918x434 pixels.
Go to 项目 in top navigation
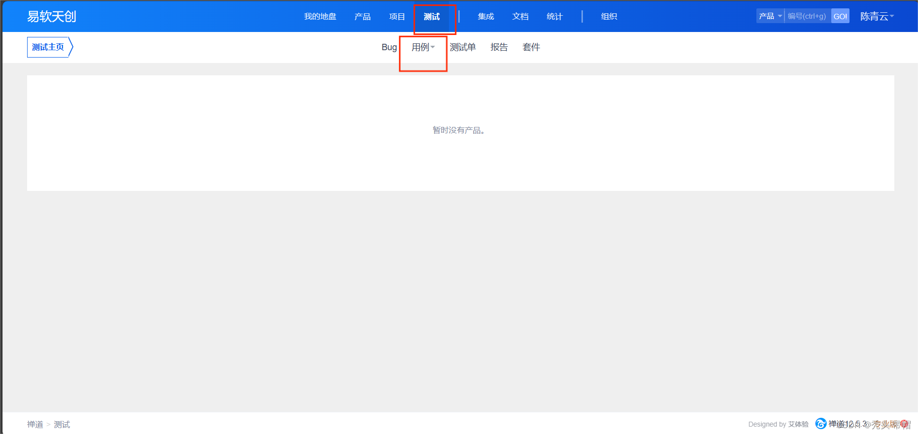[397, 16]
